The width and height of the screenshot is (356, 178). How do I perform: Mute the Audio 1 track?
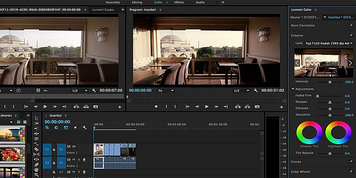(74, 159)
